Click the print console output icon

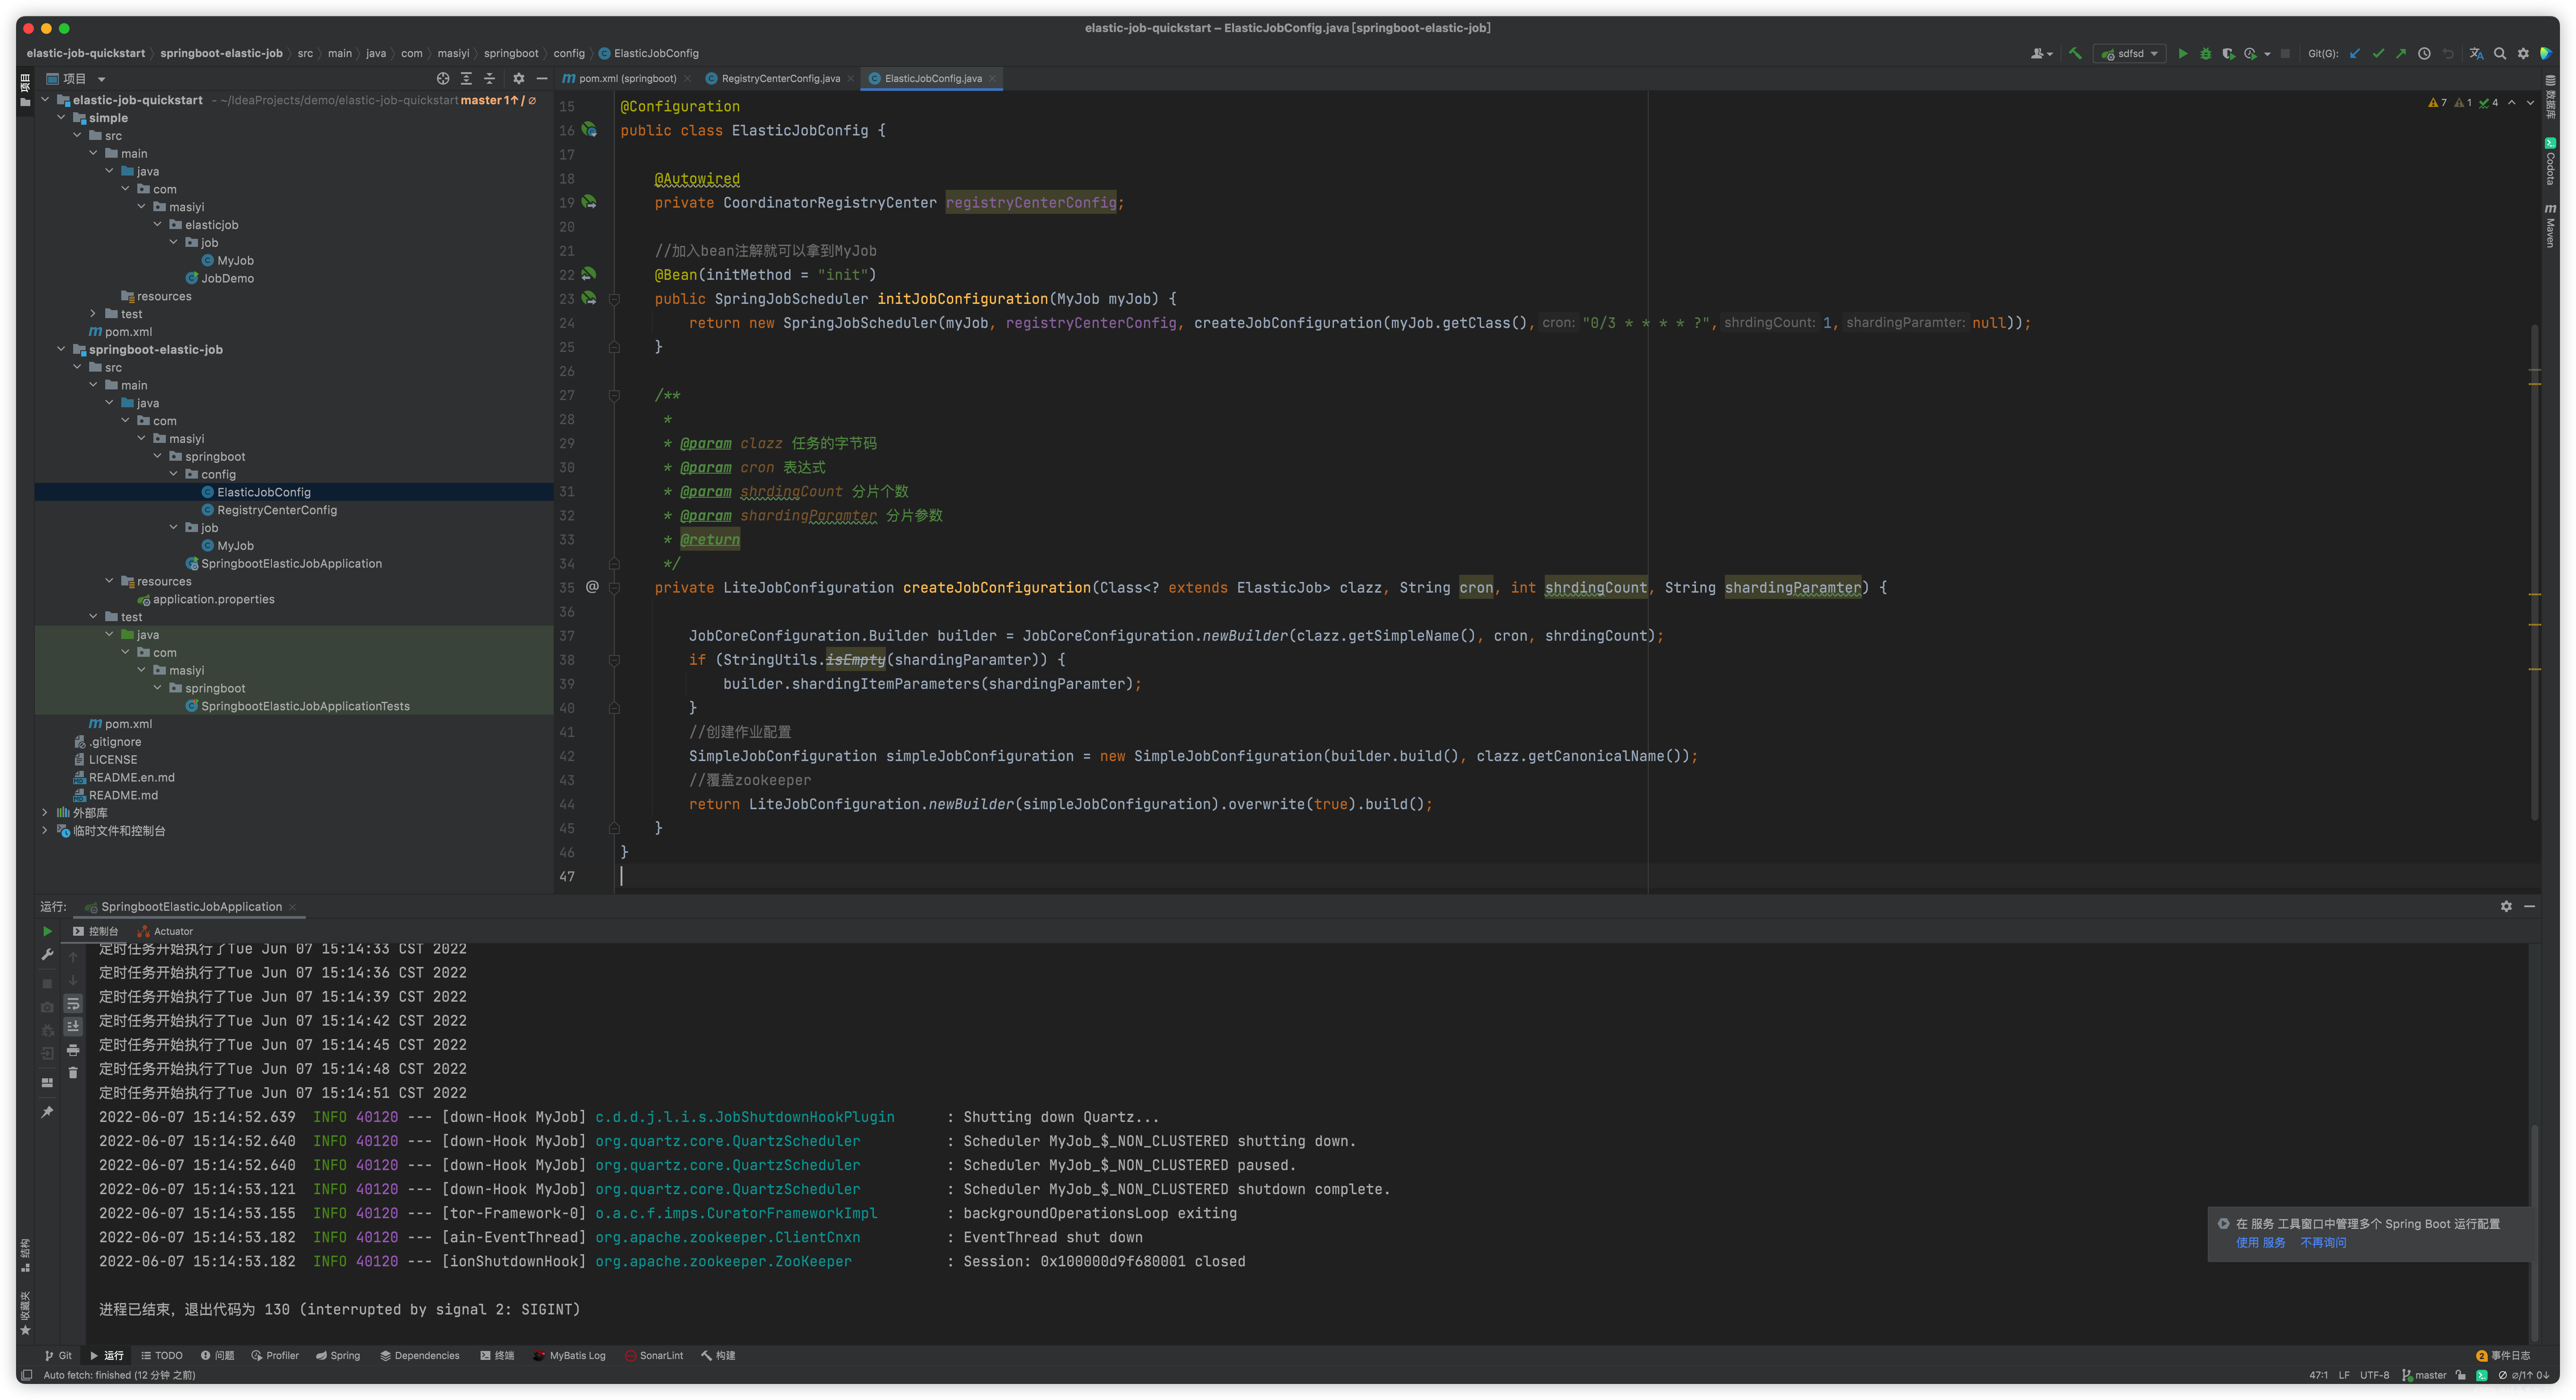73,1050
